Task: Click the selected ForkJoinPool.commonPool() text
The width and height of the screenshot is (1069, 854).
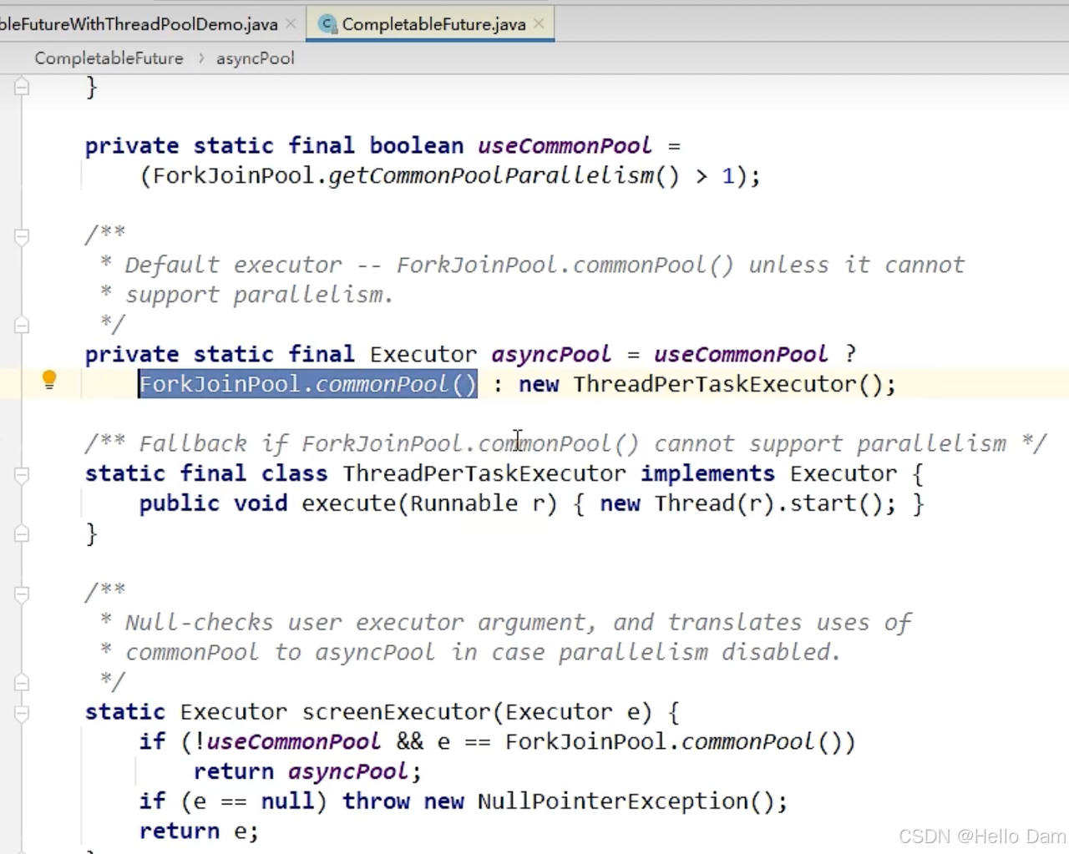Action: click(307, 384)
